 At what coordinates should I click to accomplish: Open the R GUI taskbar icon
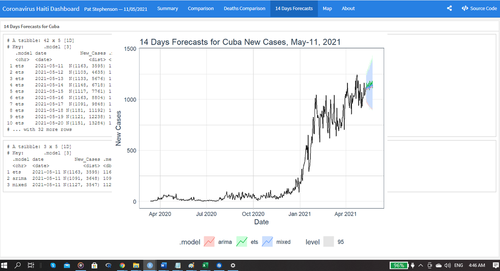[x=108, y=265]
